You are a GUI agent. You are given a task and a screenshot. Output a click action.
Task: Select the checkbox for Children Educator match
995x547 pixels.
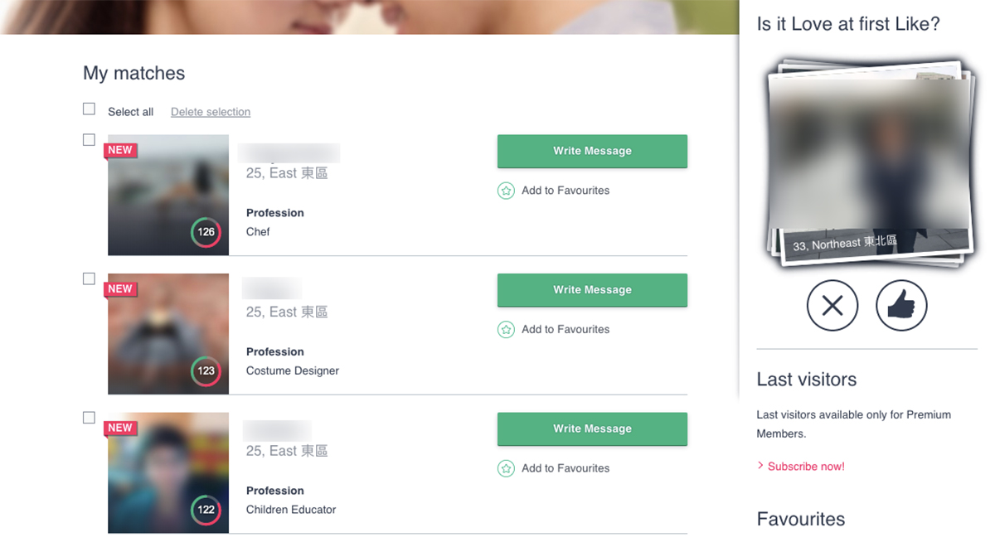pyautogui.click(x=90, y=418)
